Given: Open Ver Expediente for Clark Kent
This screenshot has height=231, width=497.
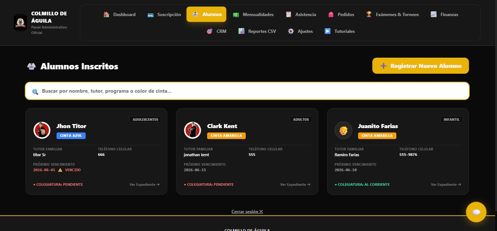Looking at the screenshot, I should point(295,185).
